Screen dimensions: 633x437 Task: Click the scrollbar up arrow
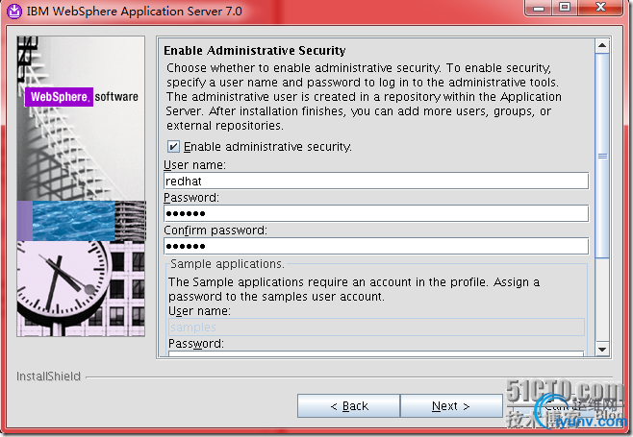(602, 45)
